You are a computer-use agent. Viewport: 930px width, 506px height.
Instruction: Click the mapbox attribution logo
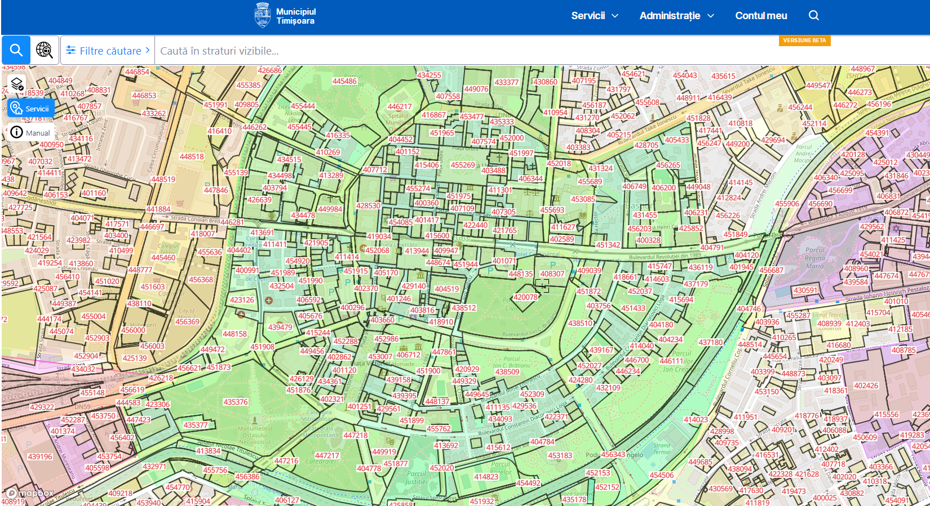pyautogui.click(x=30, y=493)
